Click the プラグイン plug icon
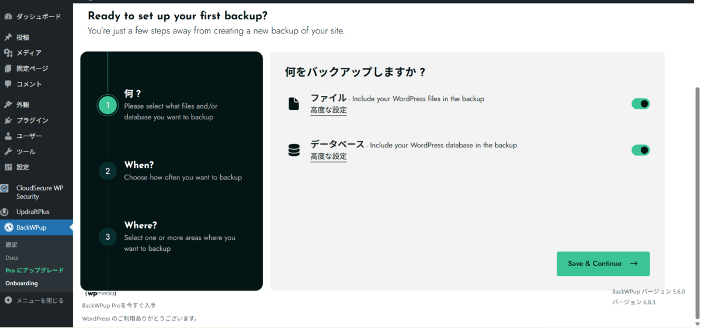This screenshot has height=328, width=701. click(x=8, y=120)
